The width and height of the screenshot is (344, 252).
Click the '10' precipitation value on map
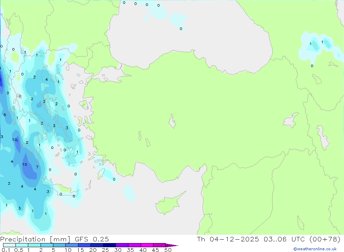[14, 140]
